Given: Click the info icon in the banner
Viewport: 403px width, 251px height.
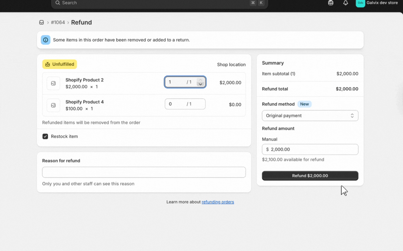Looking at the screenshot, I should pyautogui.click(x=45, y=40).
